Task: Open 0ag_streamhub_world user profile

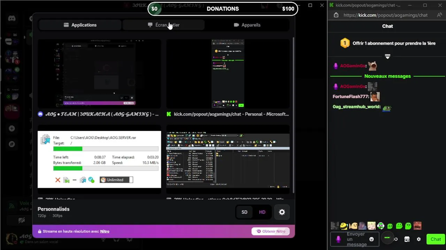Action: pos(356,107)
